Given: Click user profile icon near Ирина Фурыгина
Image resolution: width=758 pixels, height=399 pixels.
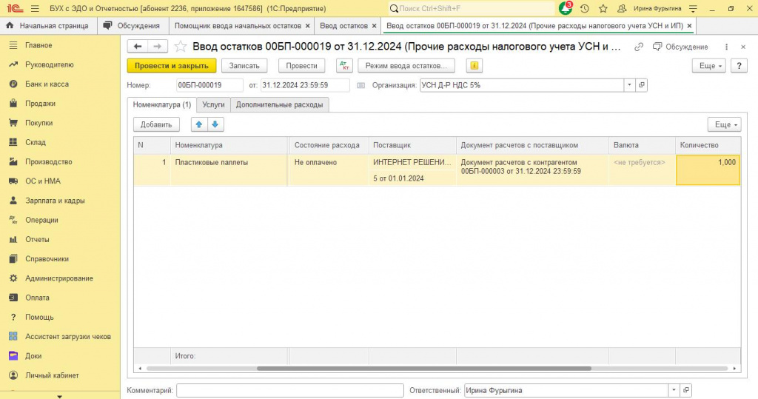Looking at the screenshot, I should click(x=622, y=8).
